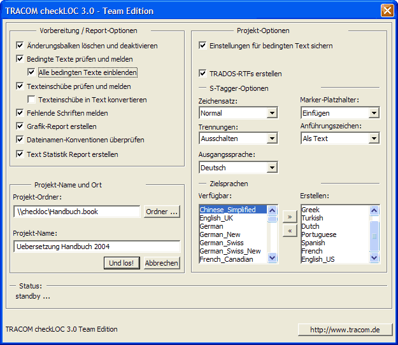The width and height of the screenshot is (398, 345).
Task: Open the Ausgangssprache dropdown
Action: (x=272, y=168)
